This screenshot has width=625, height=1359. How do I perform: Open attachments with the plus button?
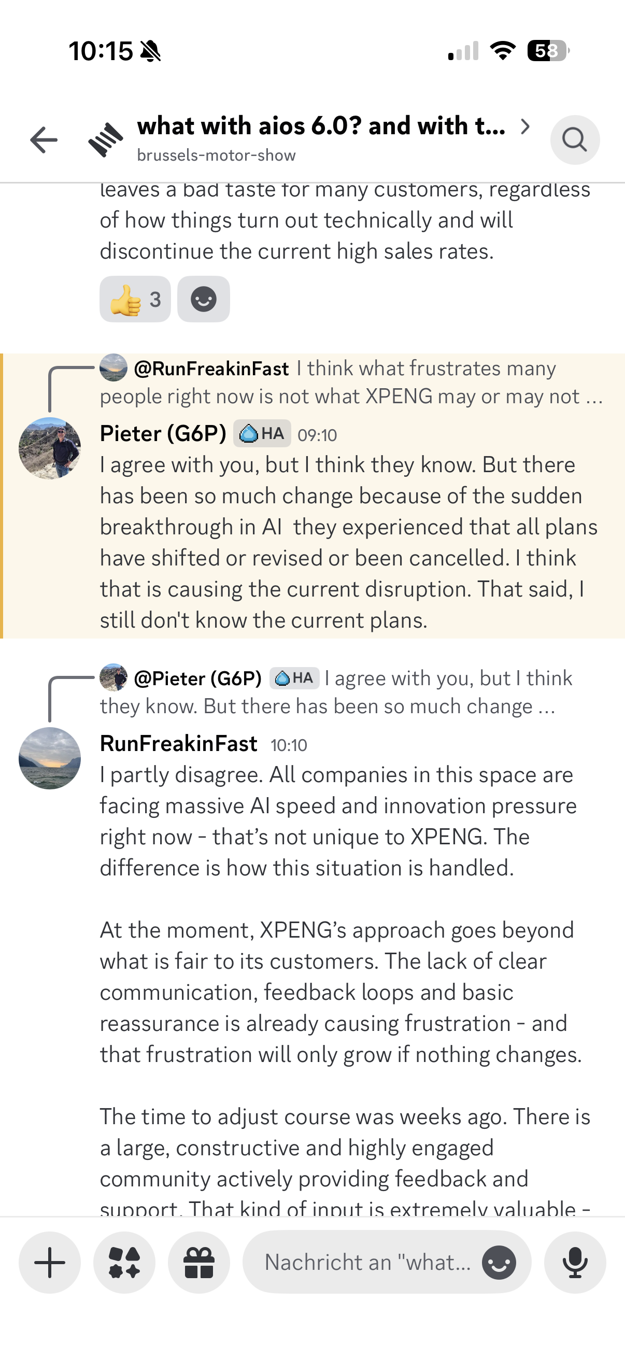click(50, 1263)
